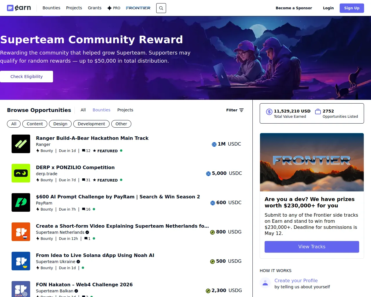Click the Superteam Netherlands logo
Image resolution: width=371 pixels, height=297 pixels.
[21, 232]
